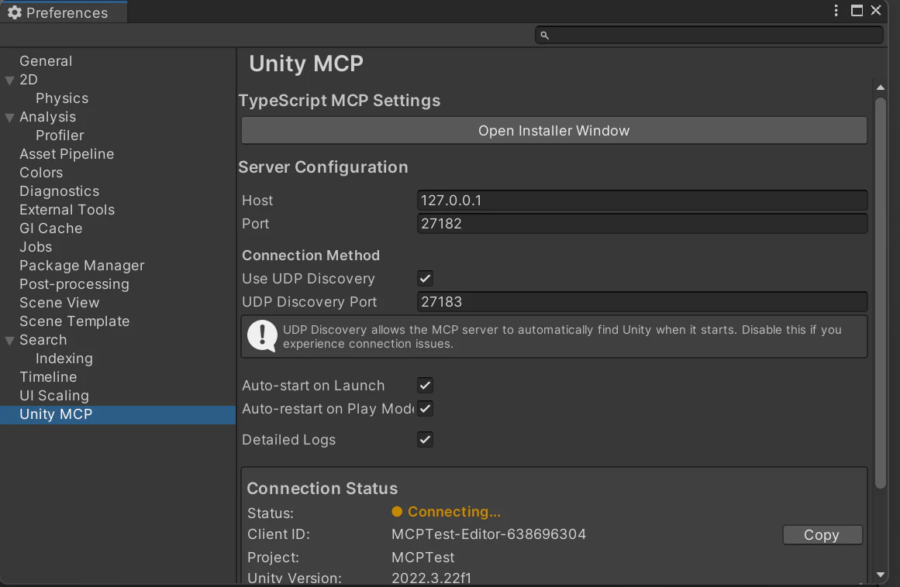Click the Unity MCP page title

pos(306,64)
